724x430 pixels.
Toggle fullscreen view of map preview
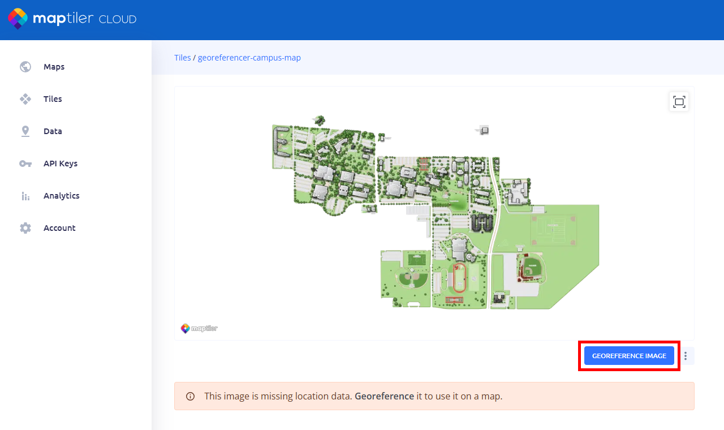(679, 102)
